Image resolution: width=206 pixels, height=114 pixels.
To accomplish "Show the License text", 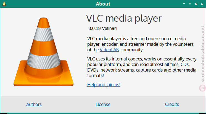I will [x=103, y=104].
